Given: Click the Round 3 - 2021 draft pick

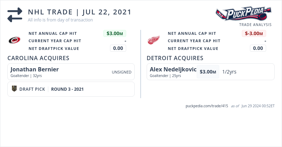Looking at the screenshot, I should tap(67, 89).
